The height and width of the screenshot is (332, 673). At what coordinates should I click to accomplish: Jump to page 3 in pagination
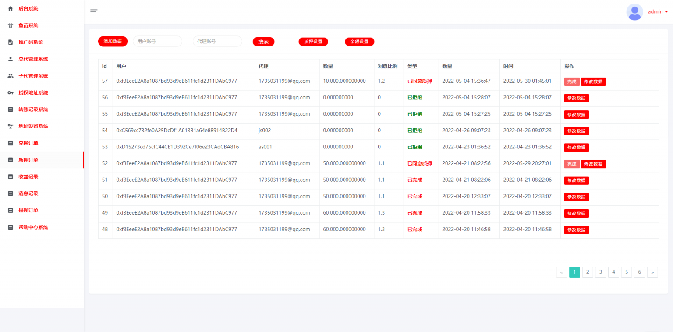(x=600, y=272)
